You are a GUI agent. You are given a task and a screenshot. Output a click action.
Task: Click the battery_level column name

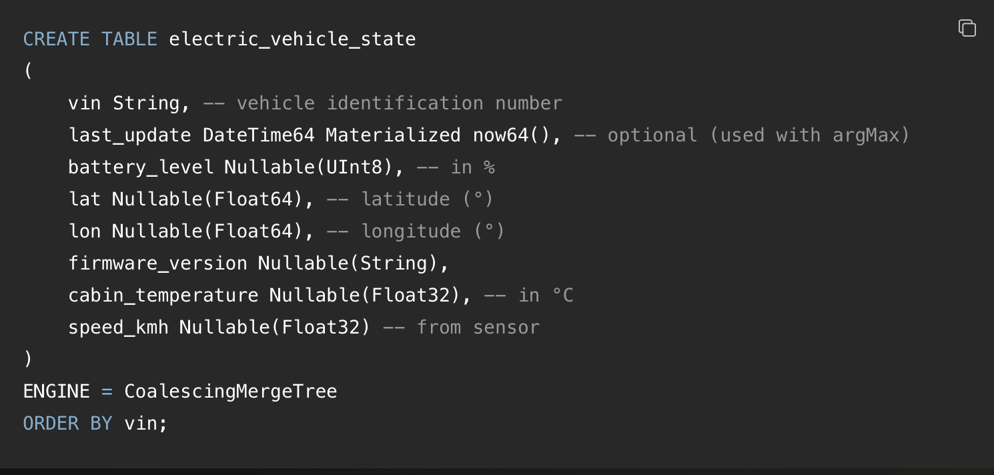click(141, 167)
